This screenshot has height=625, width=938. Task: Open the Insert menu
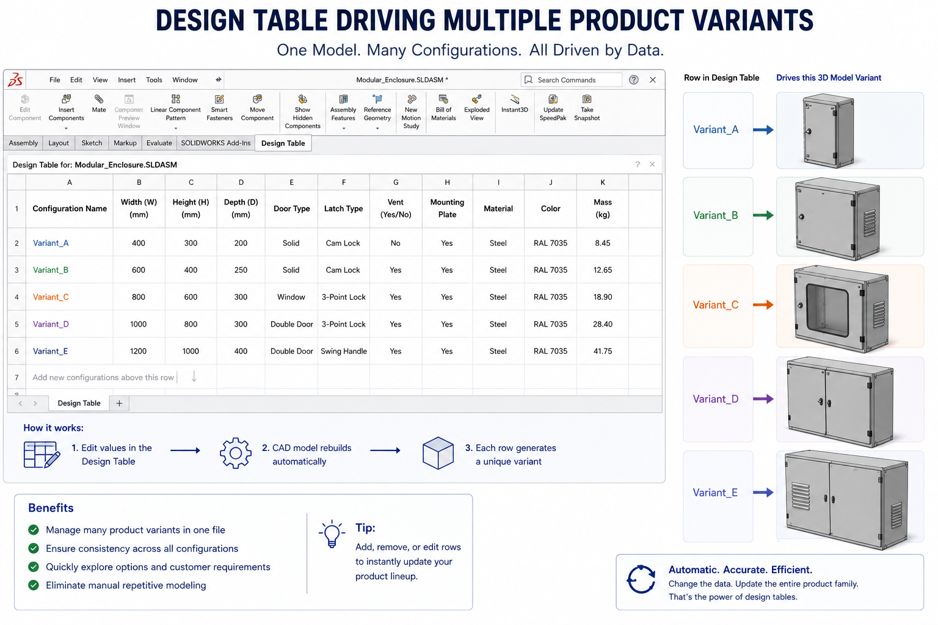127,80
